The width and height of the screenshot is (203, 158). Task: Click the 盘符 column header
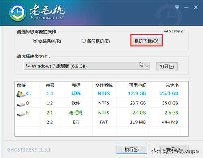(x=21, y=85)
